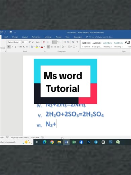The width and height of the screenshot is (131, 175).
Task: Apply the No Spacing style
Action: point(97,45)
